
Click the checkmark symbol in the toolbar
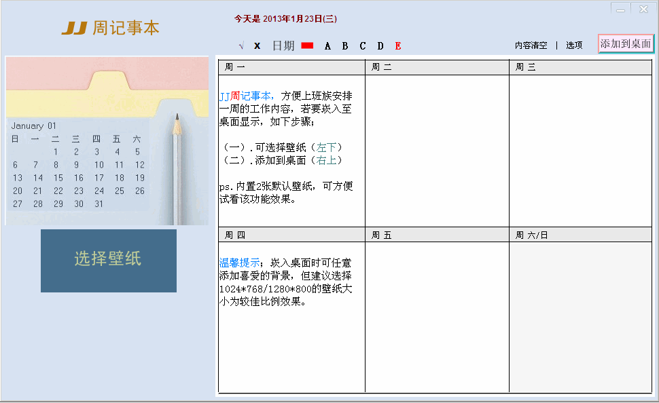point(241,46)
